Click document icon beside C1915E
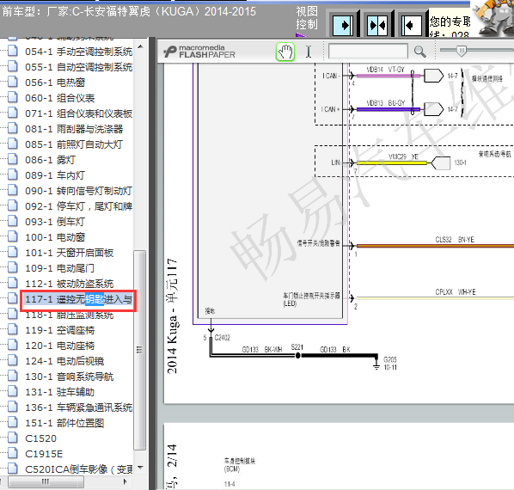The width and height of the screenshot is (514, 490). (x=12, y=453)
